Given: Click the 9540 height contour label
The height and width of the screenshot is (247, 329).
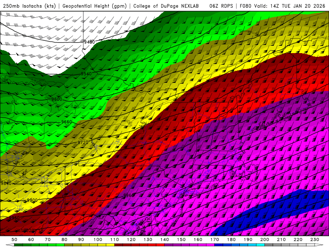Looking at the screenshot, I should 86,74.
